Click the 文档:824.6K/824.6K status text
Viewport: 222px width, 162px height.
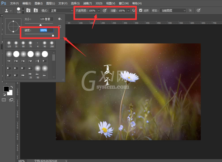tap(46, 161)
